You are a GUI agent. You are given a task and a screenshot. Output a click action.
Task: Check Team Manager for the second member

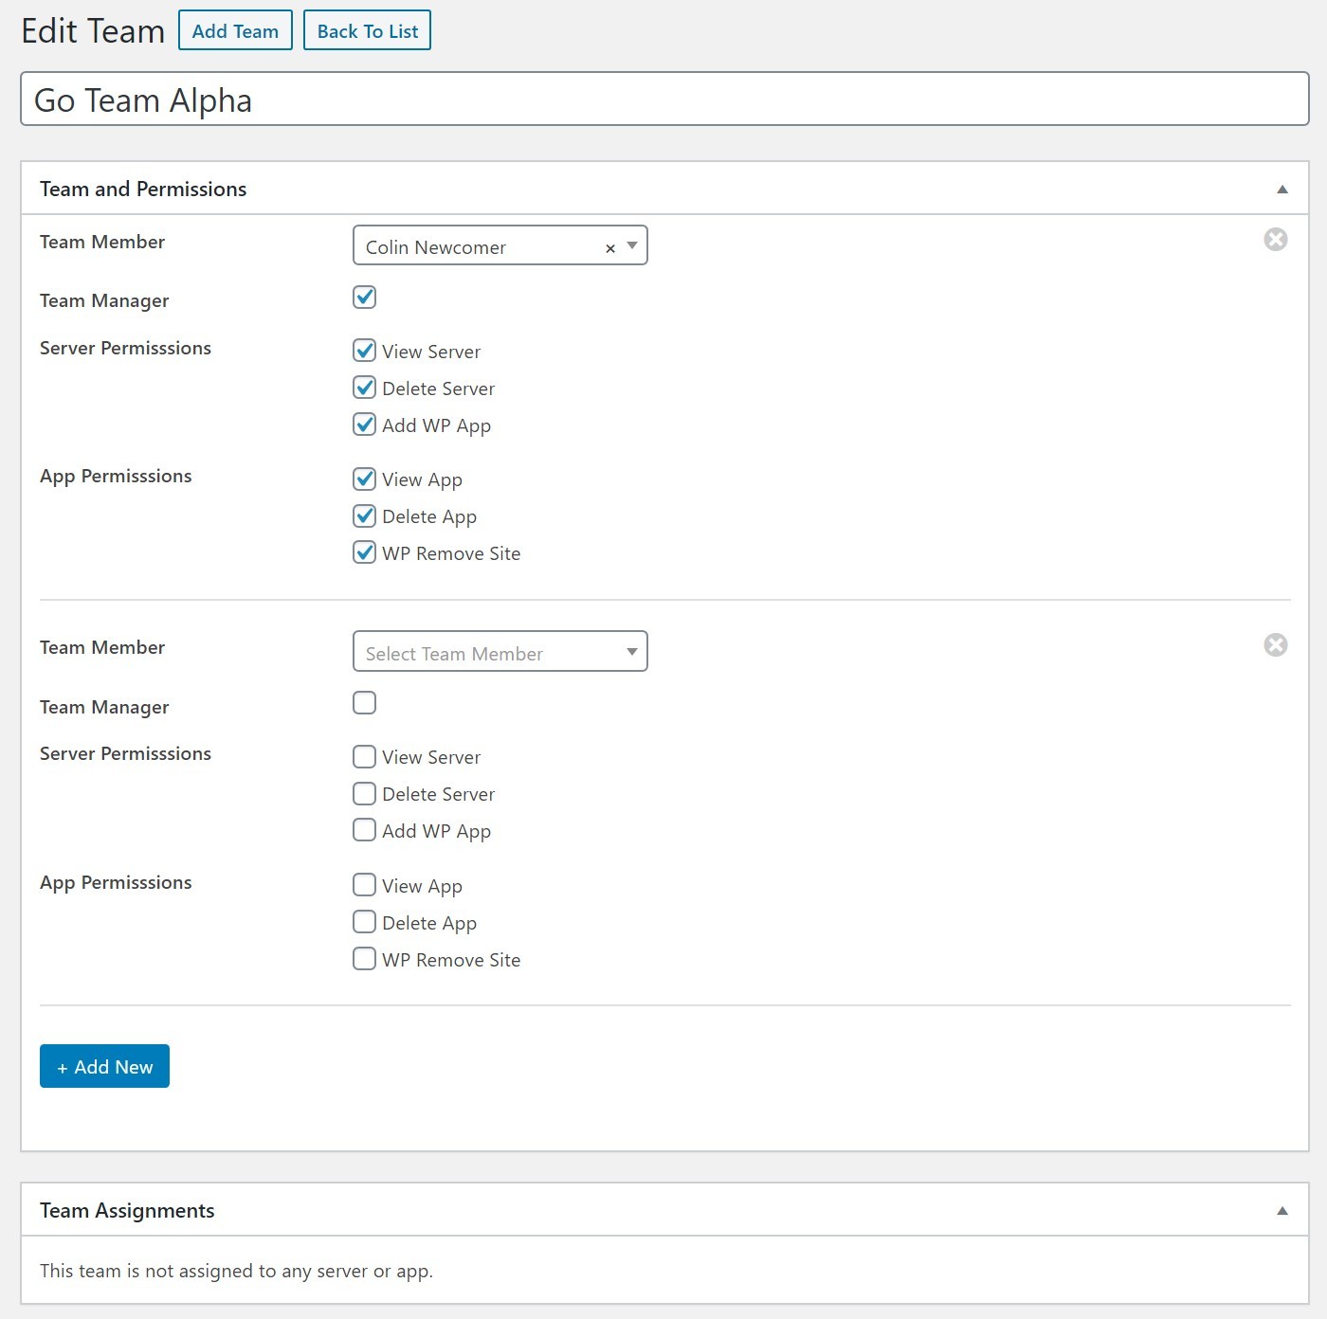click(364, 703)
